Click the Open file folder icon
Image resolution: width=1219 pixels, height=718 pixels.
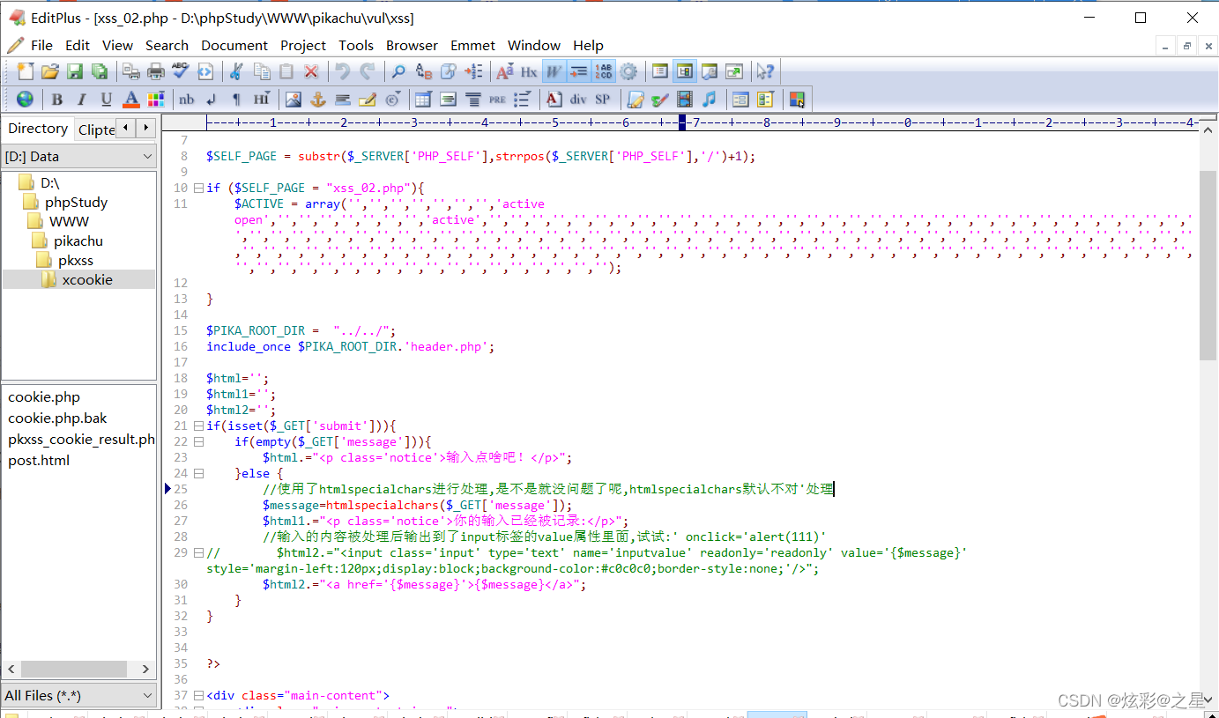50,71
